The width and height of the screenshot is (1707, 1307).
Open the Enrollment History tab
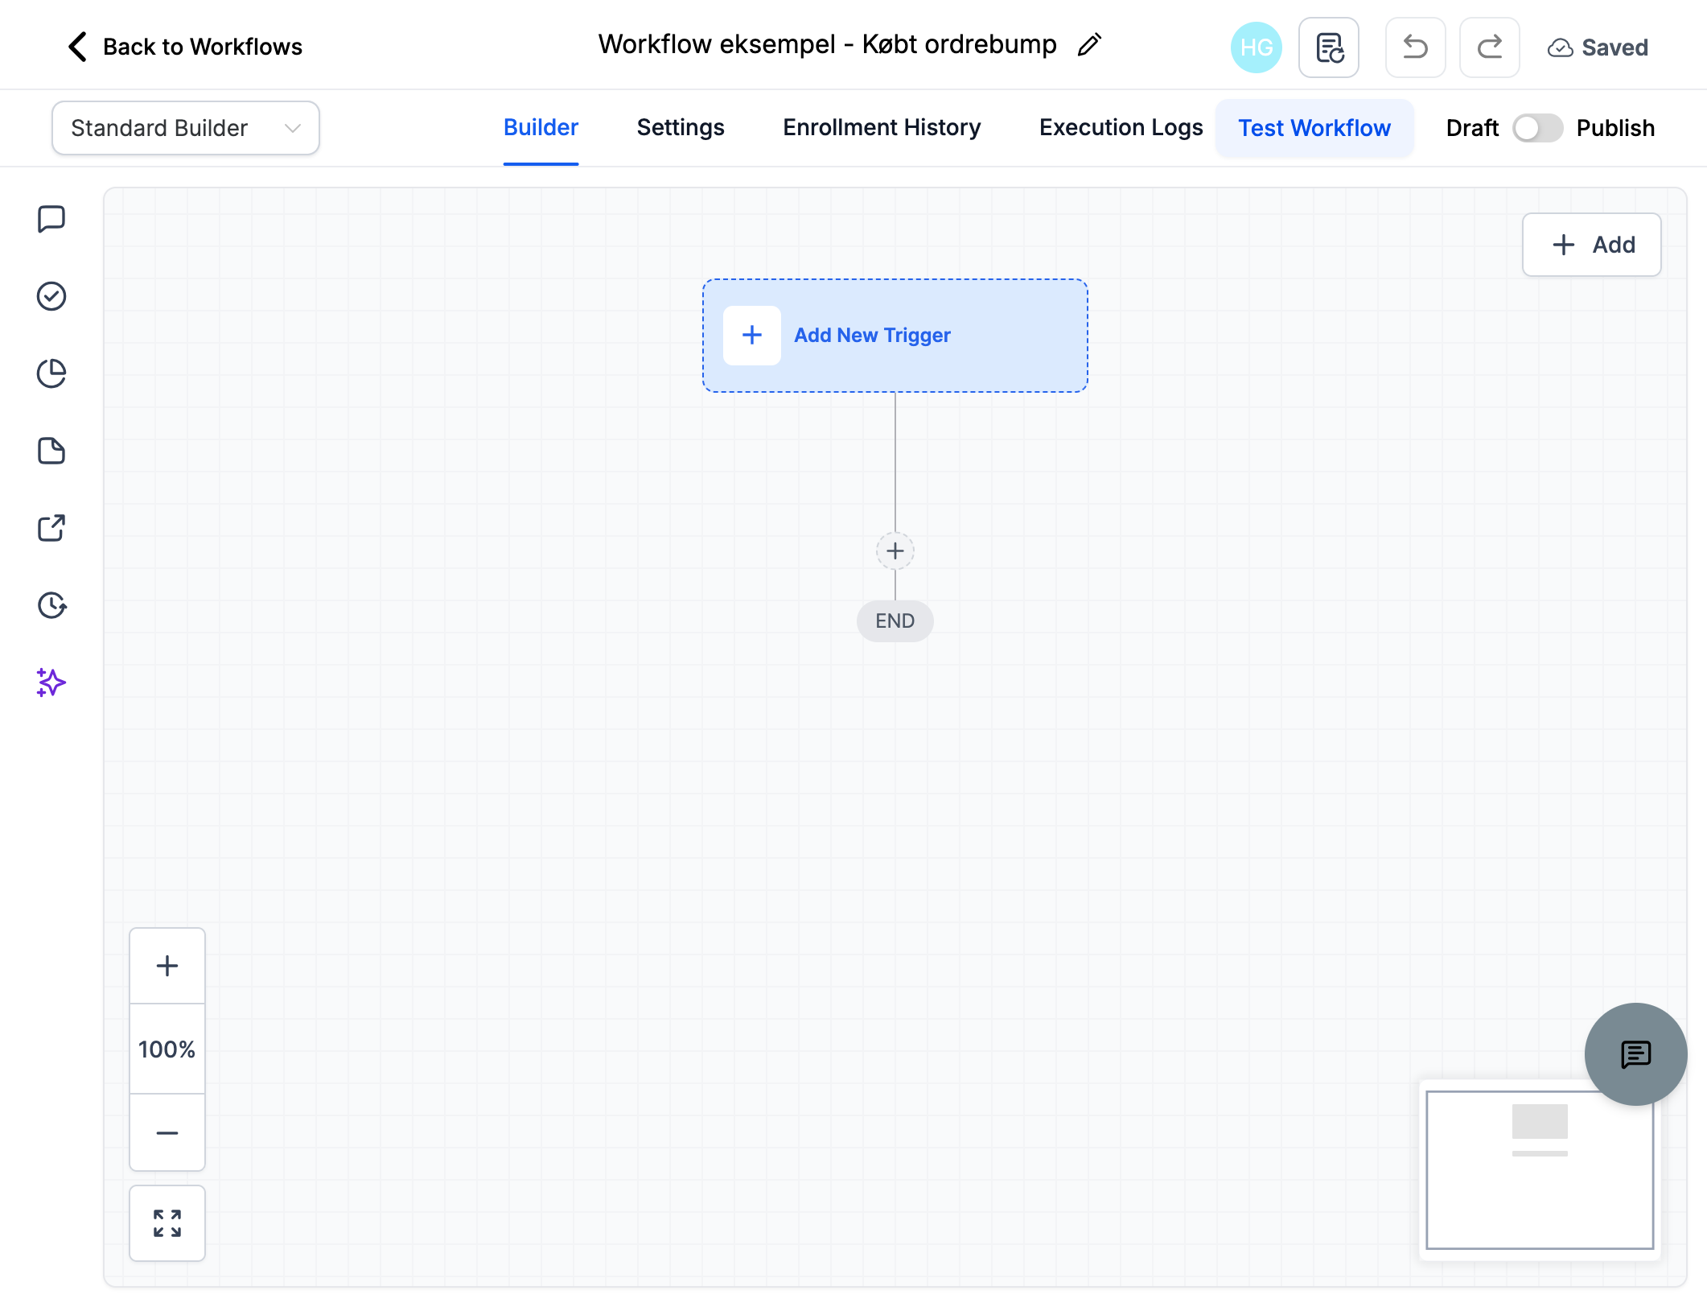[882, 127]
